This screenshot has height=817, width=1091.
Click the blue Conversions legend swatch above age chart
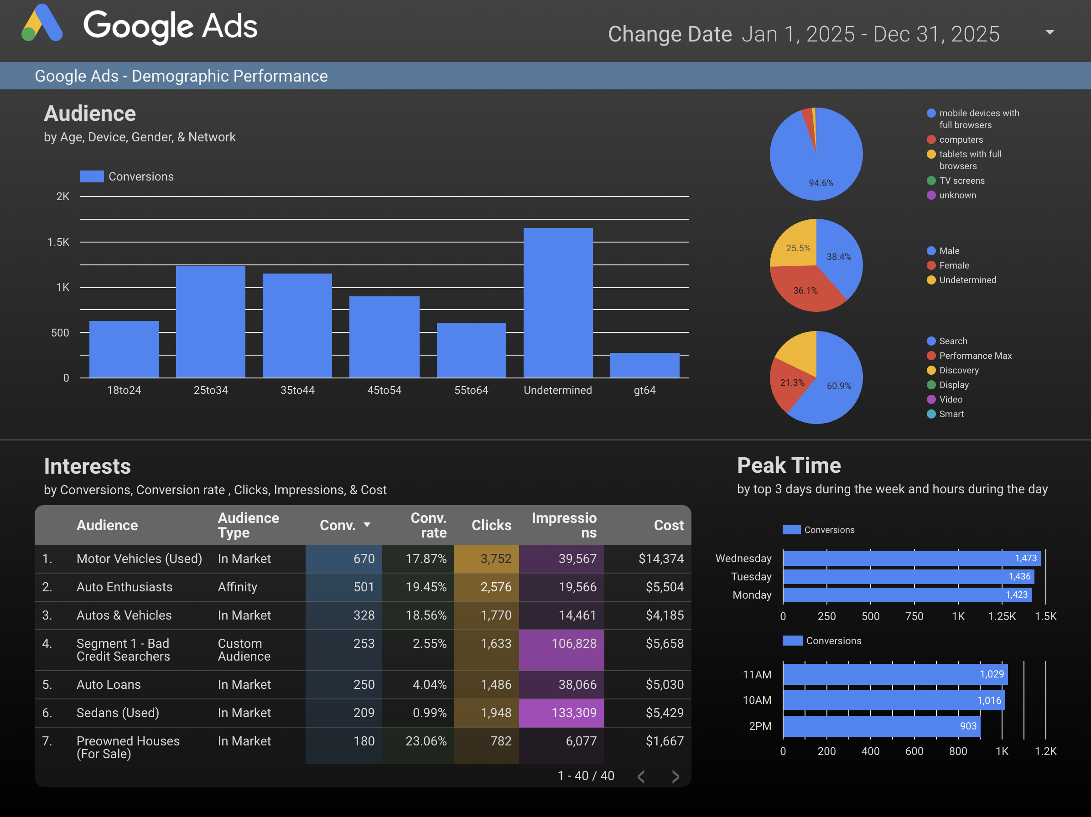point(92,176)
